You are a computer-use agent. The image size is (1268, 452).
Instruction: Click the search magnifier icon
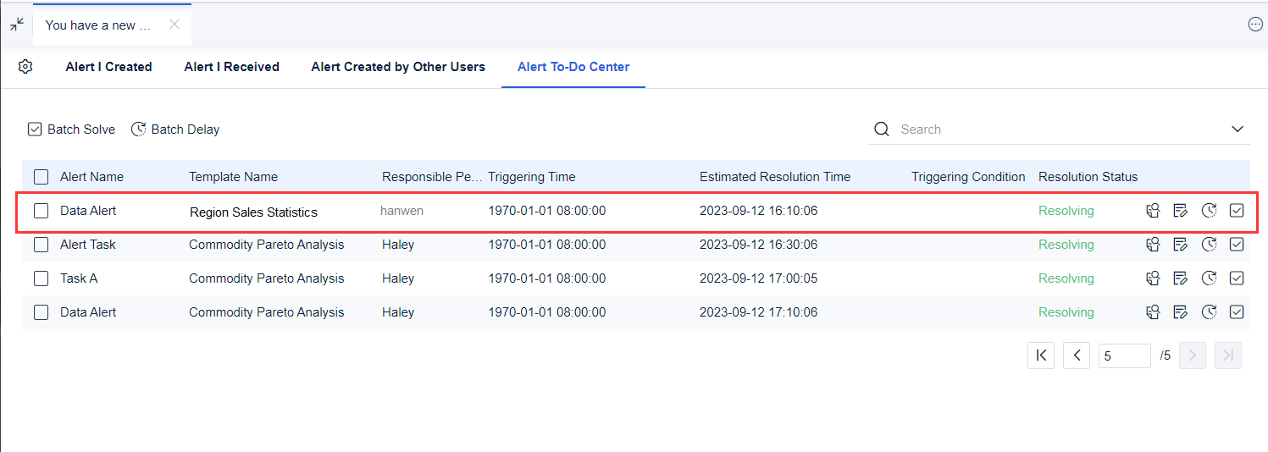point(882,130)
